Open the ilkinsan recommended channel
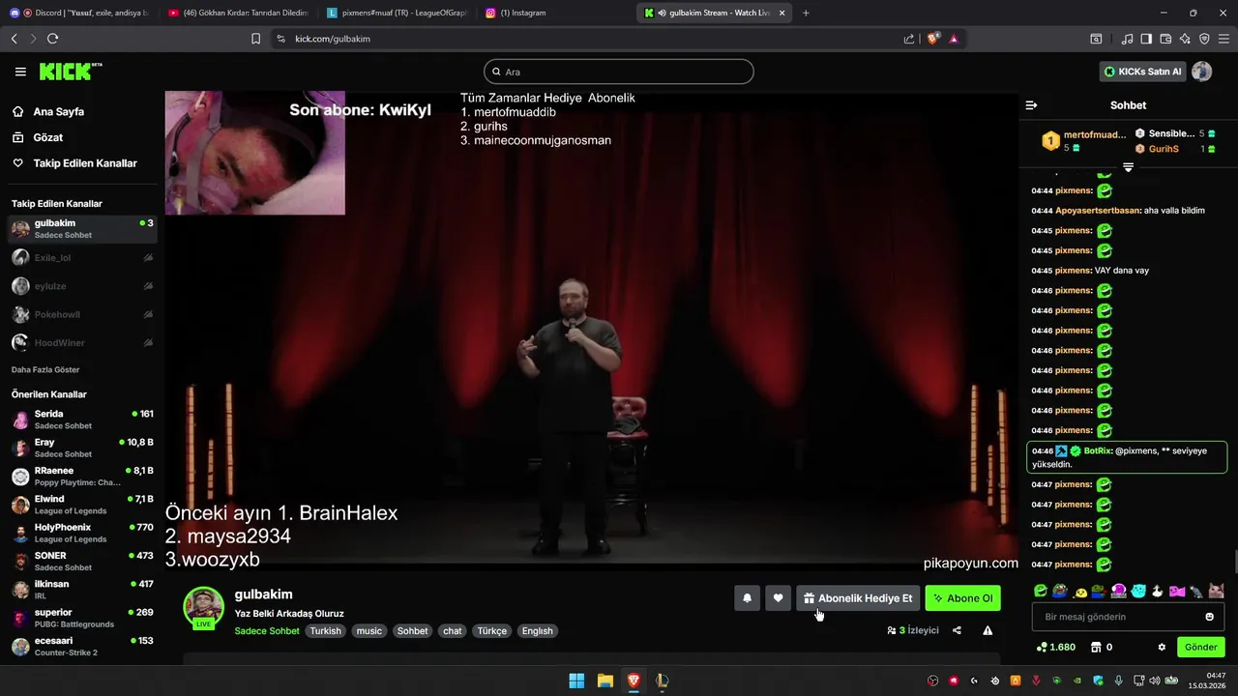The image size is (1238, 696). 82,590
